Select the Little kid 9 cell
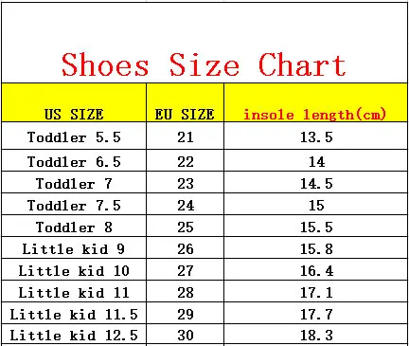This screenshot has width=409, height=346. click(x=74, y=248)
